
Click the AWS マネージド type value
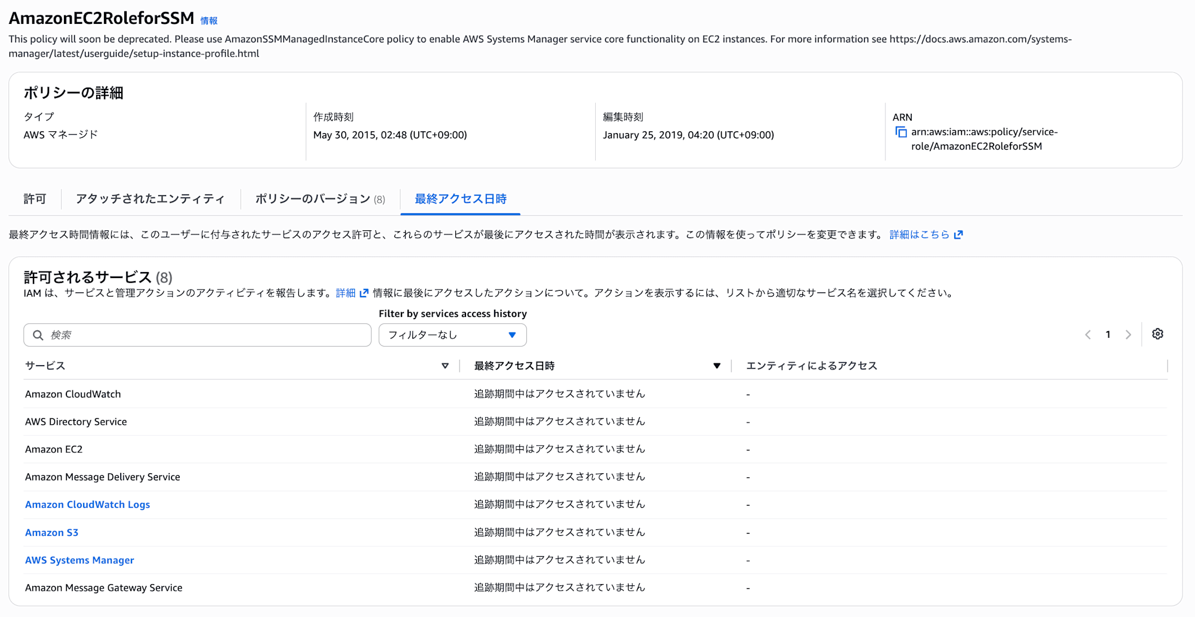(x=60, y=135)
